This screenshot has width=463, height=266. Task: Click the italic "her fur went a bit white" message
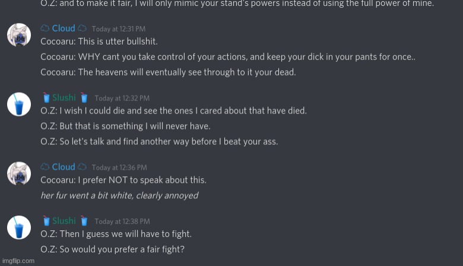(119, 195)
